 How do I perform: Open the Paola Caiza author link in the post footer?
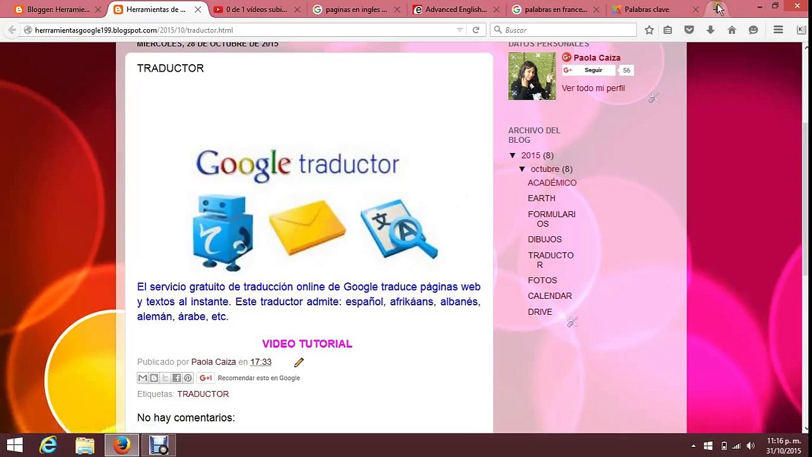coord(214,362)
